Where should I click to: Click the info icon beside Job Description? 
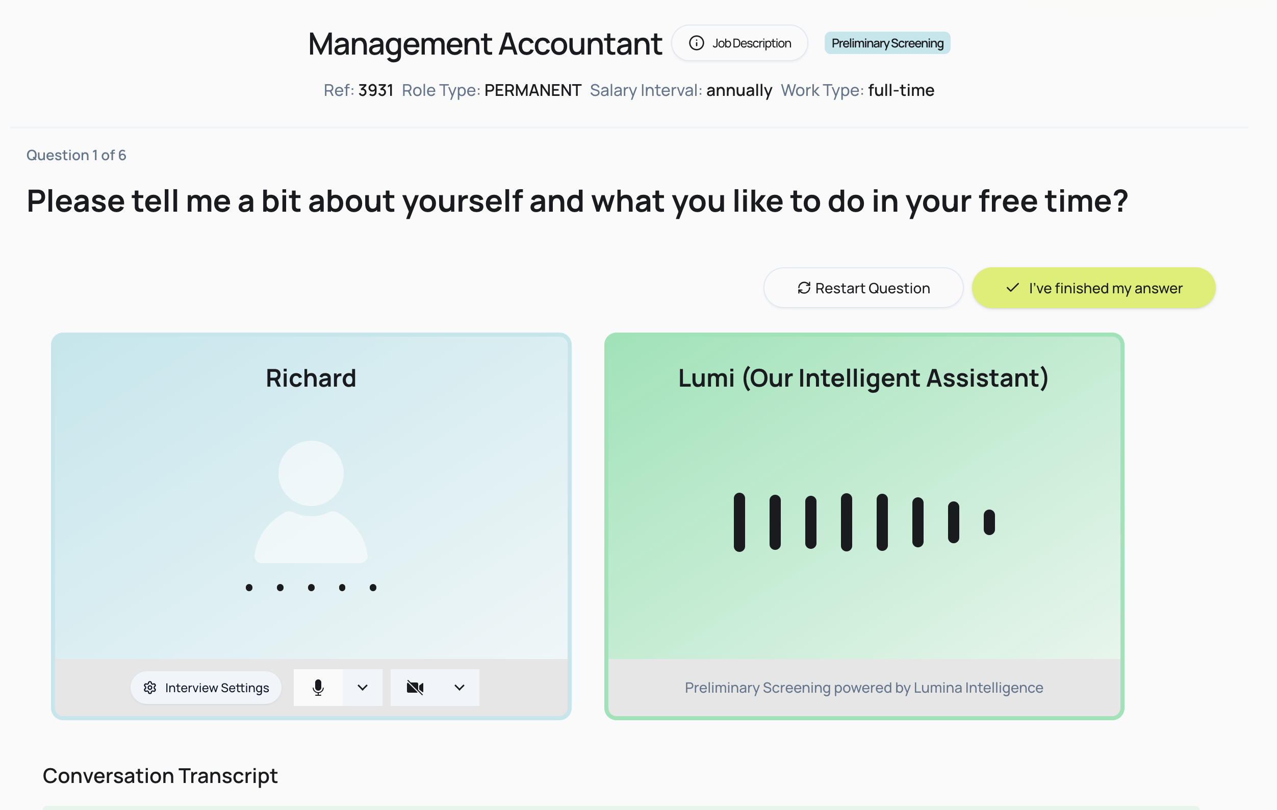pyautogui.click(x=696, y=43)
